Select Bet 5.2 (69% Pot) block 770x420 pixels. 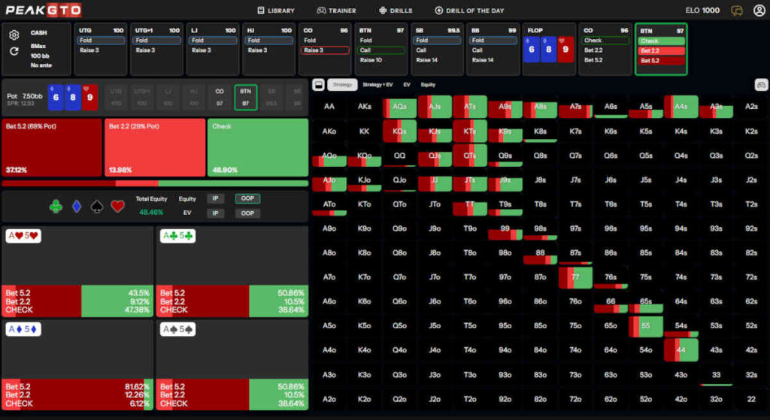click(51, 147)
